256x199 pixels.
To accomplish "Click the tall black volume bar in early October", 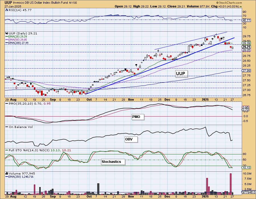I will pos(98,189).
